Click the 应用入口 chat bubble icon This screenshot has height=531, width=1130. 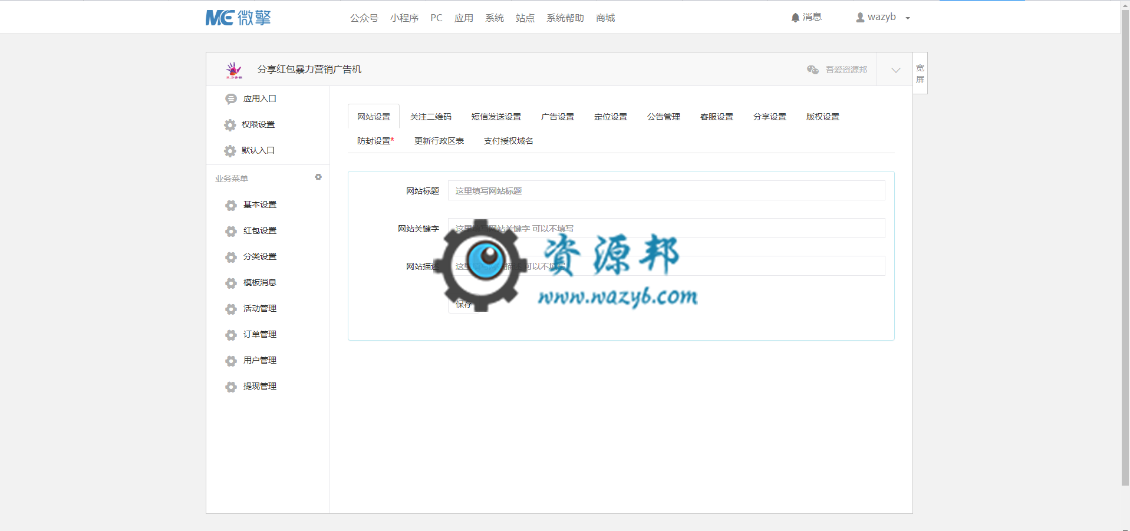click(x=230, y=99)
